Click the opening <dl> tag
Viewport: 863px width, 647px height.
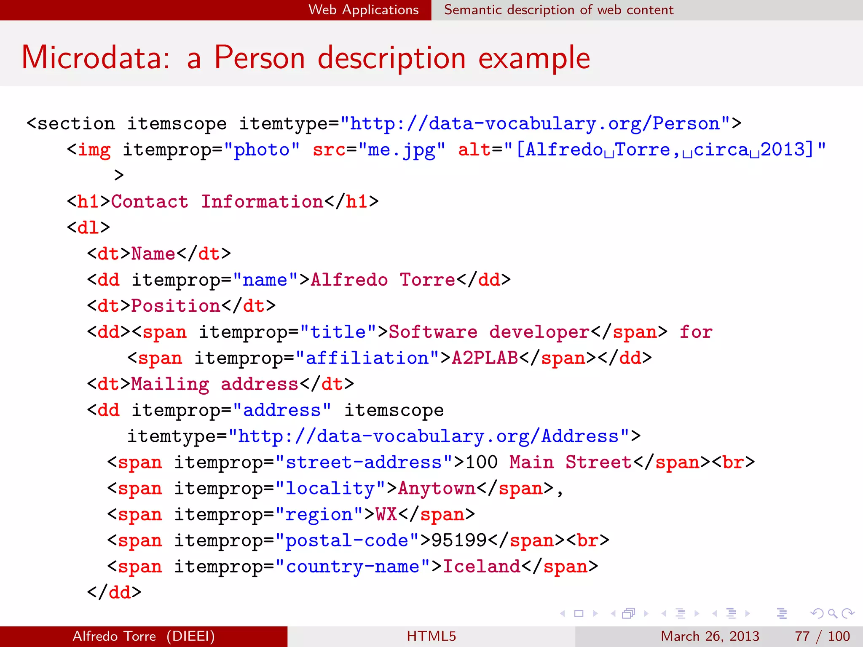[x=88, y=227]
